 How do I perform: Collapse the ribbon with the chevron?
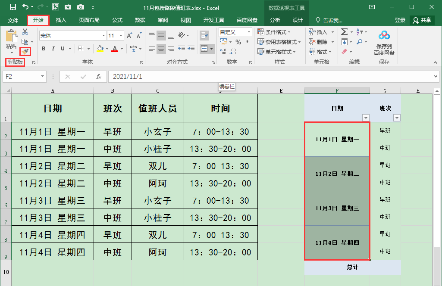[x=435, y=62]
